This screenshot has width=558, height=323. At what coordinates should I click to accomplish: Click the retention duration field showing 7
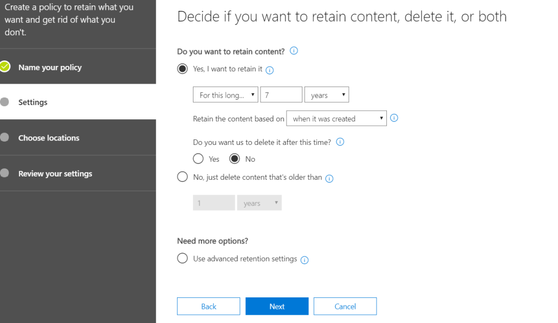pyautogui.click(x=281, y=95)
